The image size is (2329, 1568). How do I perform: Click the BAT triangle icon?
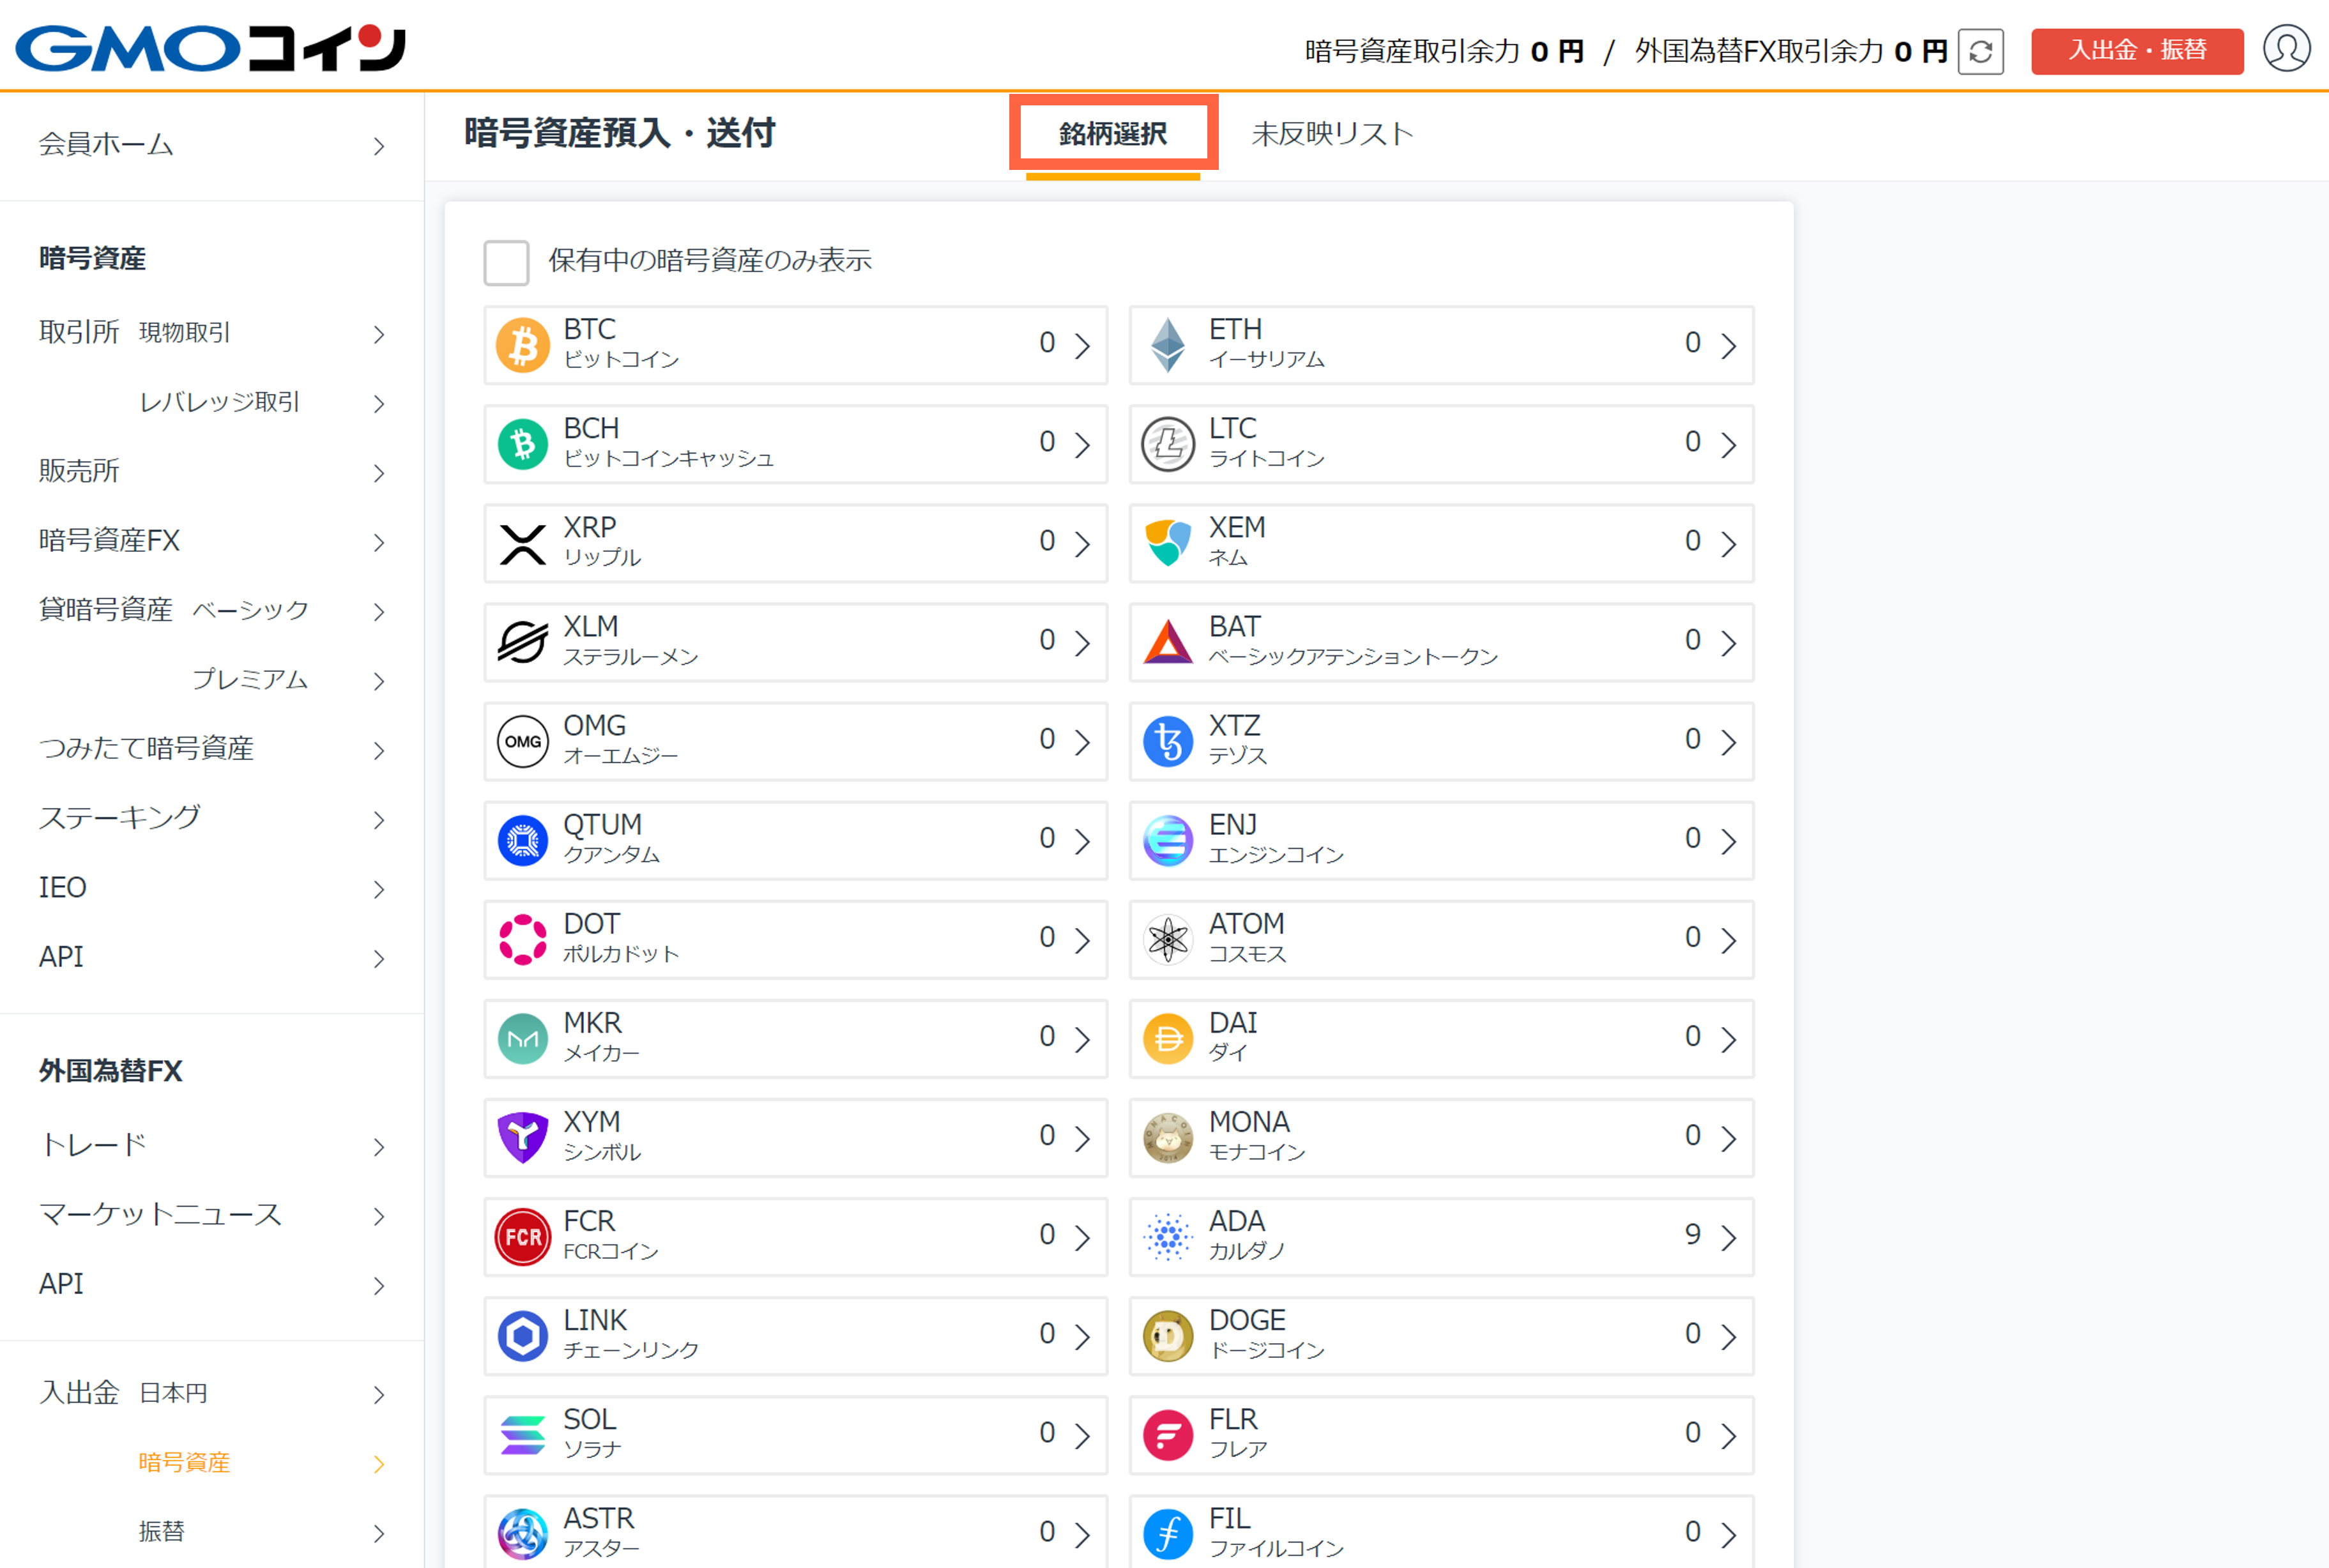(1167, 642)
